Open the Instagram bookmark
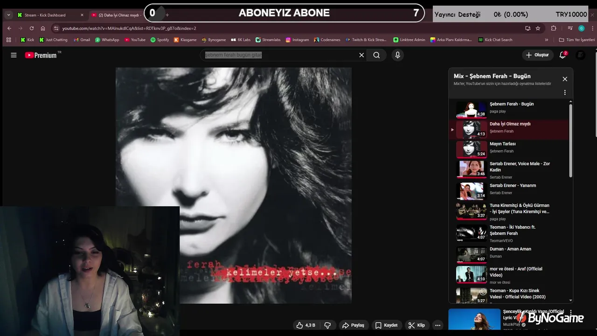Viewport: 597px width, 336px height. (297, 40)
